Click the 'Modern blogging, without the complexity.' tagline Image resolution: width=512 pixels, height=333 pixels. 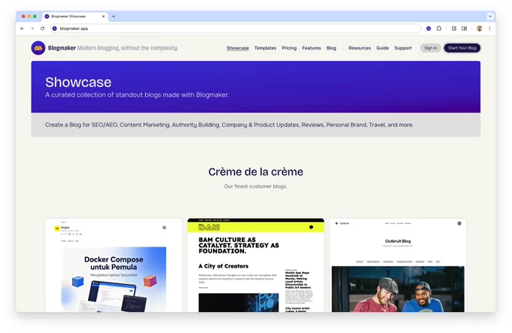(128, 48)
